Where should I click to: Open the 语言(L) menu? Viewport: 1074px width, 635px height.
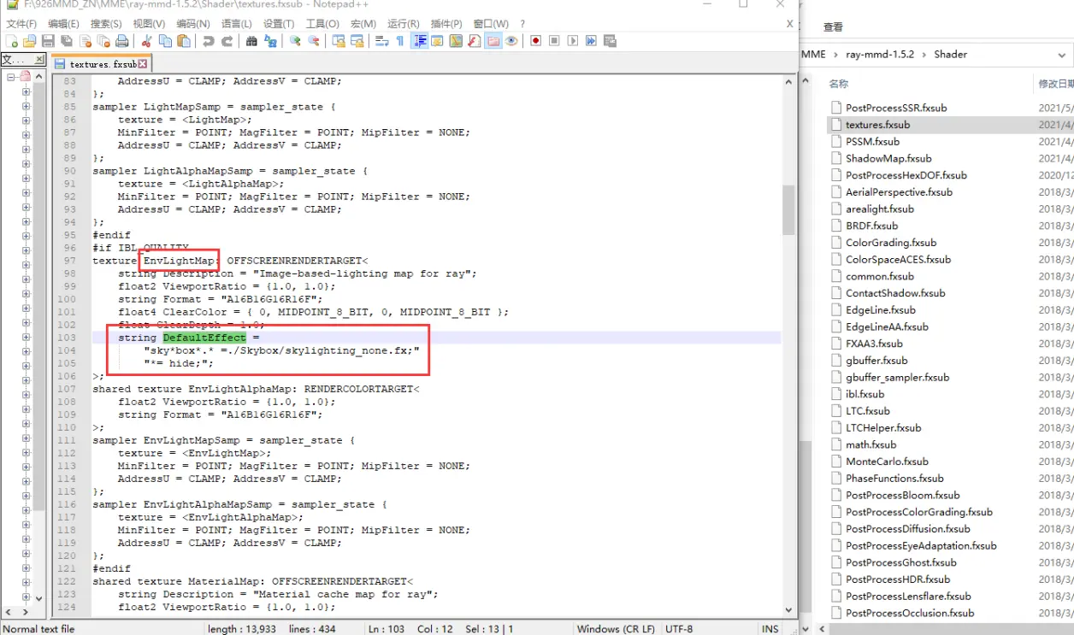(x=236, y=24)
